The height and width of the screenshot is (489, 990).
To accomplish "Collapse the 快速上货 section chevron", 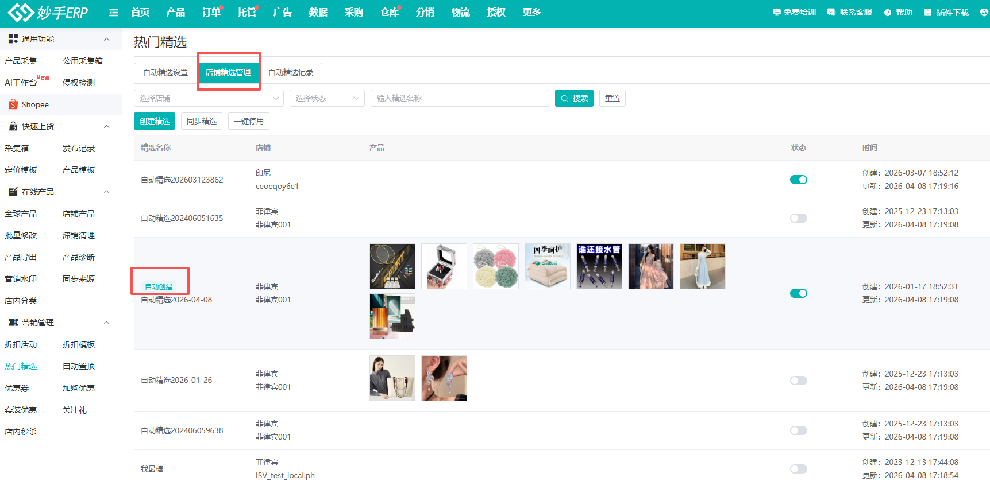I will coord(107,126).
